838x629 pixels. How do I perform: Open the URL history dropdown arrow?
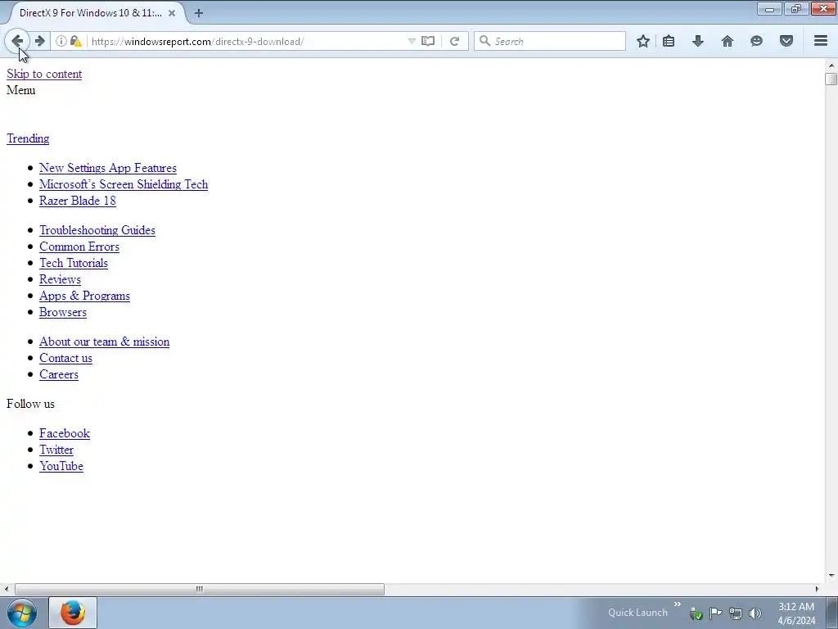412,41
